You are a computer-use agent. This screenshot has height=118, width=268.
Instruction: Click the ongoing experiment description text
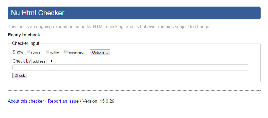tap(109, 27)
